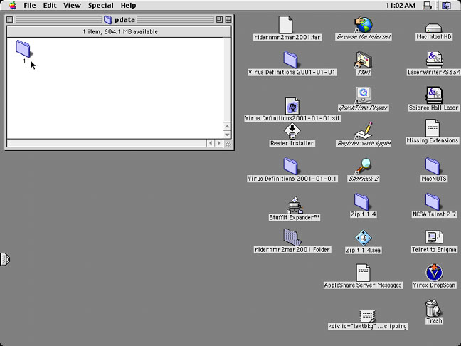Select the QuickTime Player icon
This screenshot has height=346, width=461.
click(363, 95)
